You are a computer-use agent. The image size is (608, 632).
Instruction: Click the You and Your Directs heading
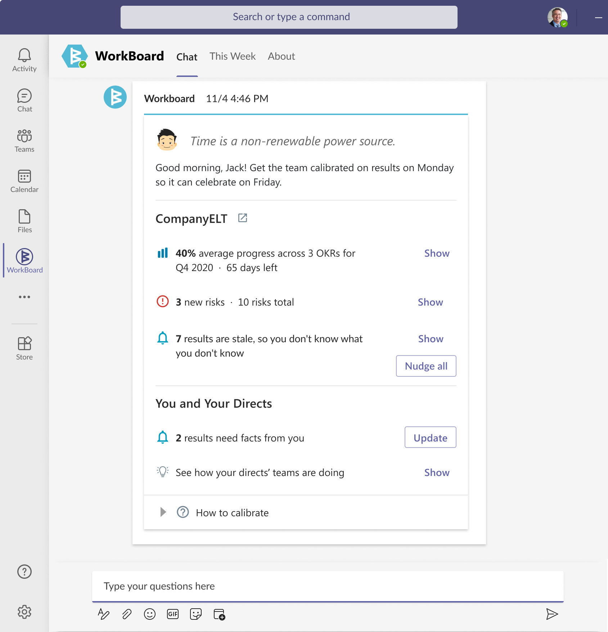pos(214,403)
